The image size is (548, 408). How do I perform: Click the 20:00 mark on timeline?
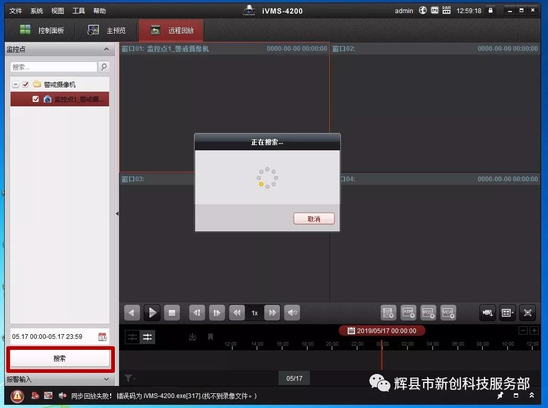coord(332,344)
